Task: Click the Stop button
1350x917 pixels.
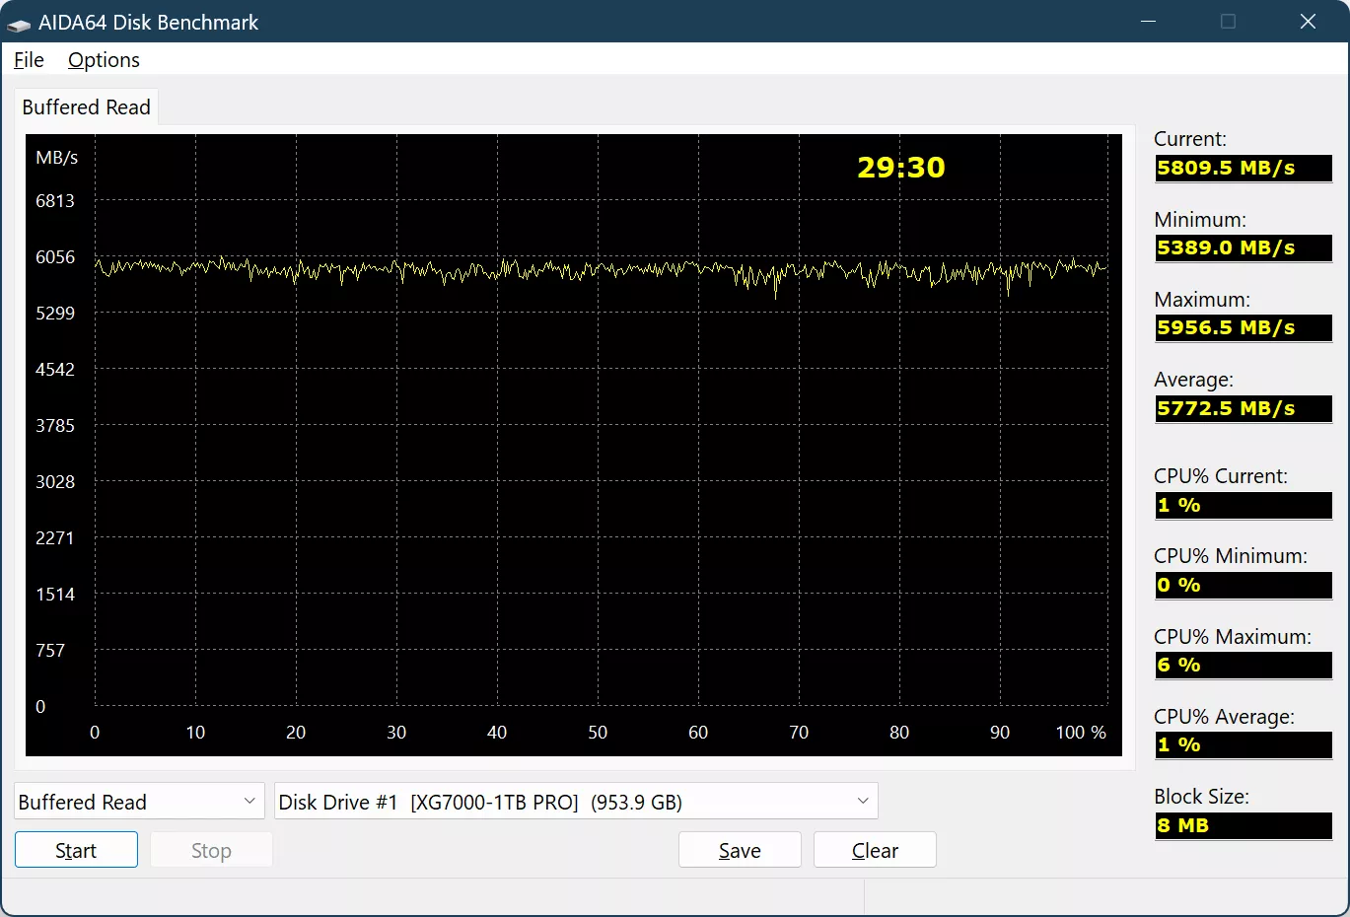Action: pyautogui.click(x=211, y=850)
